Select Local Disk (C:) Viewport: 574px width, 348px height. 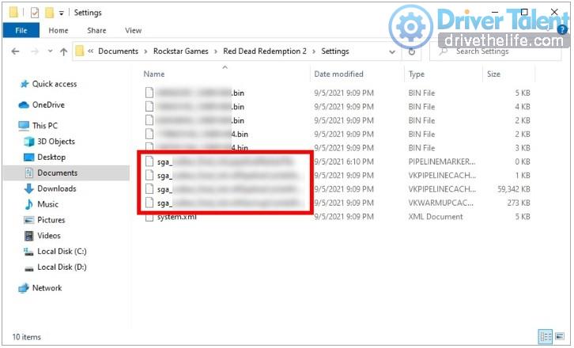[x=62, y=252]
